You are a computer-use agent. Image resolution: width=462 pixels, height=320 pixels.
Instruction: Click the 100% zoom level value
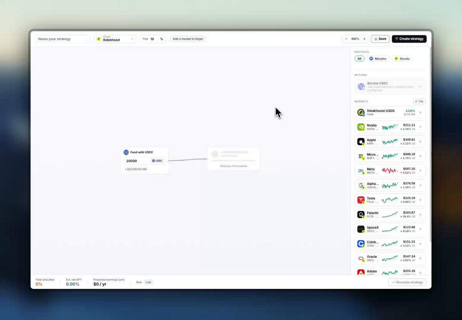[x=355, y=39]
